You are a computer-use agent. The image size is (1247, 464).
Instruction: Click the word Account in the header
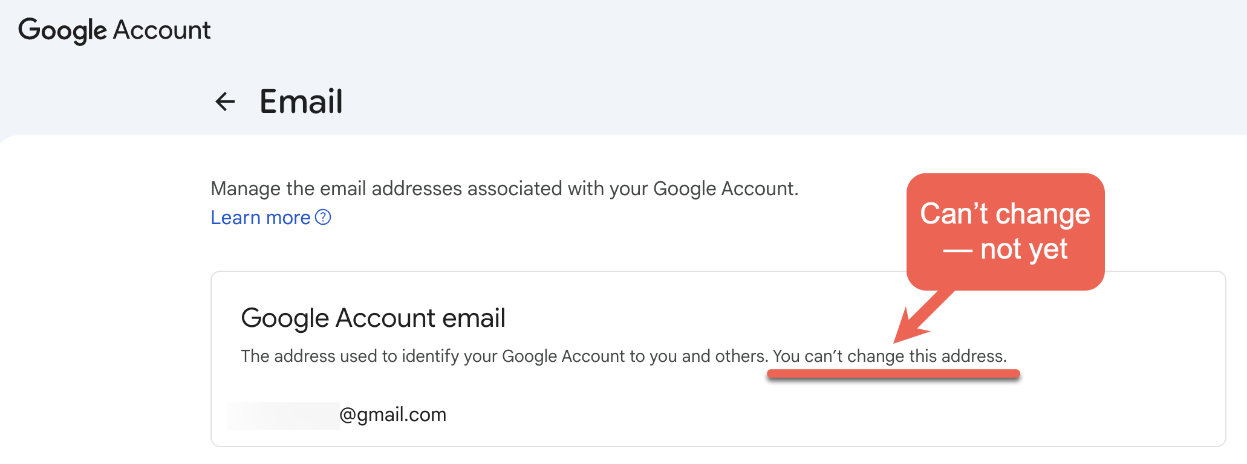[162, 30]
